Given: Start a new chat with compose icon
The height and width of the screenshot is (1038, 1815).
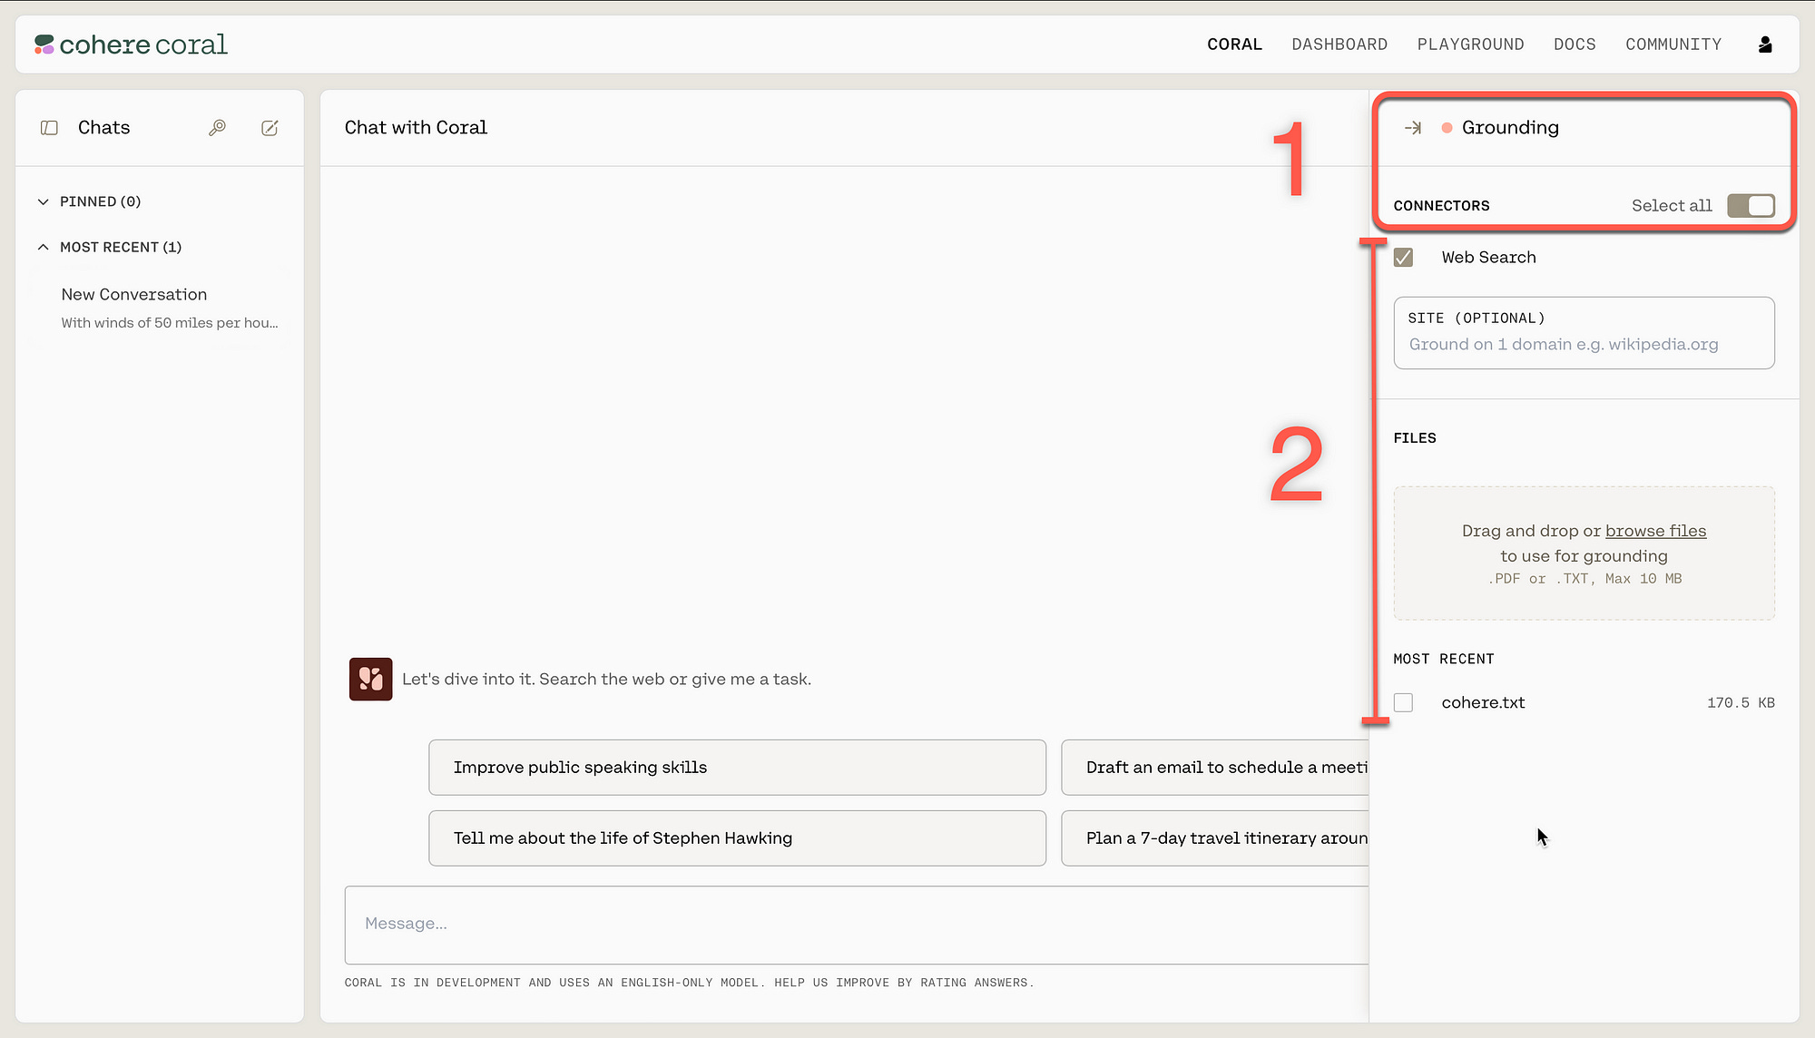Looking at the screenshot, I should pyautogui.click(x=270, y=128).
